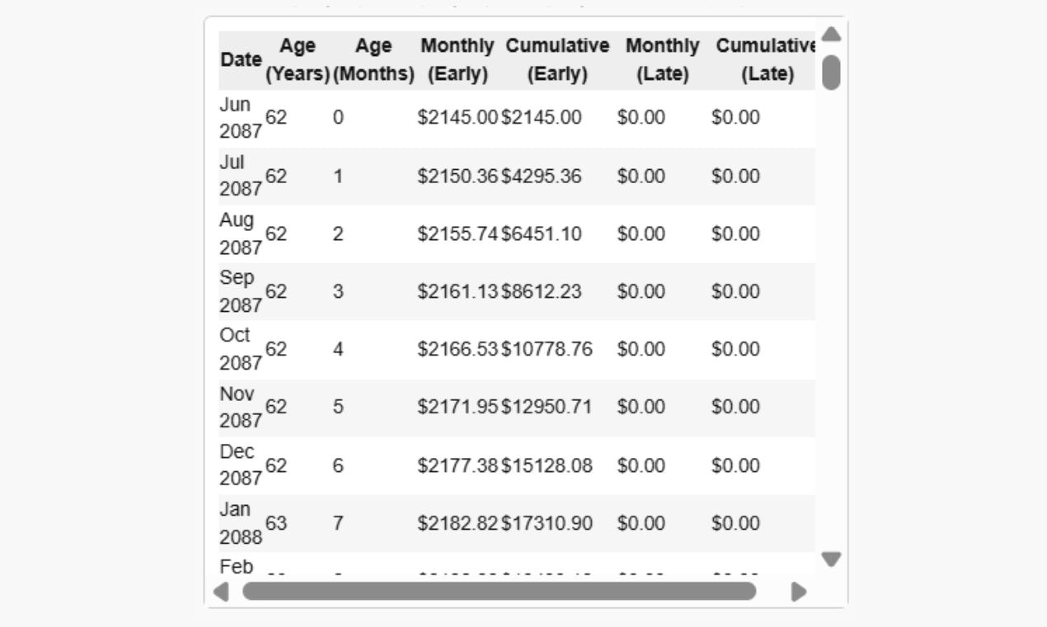Select the Cumulative (Late) column header
The image size is (1047, 627).
[x=767, y=60]
